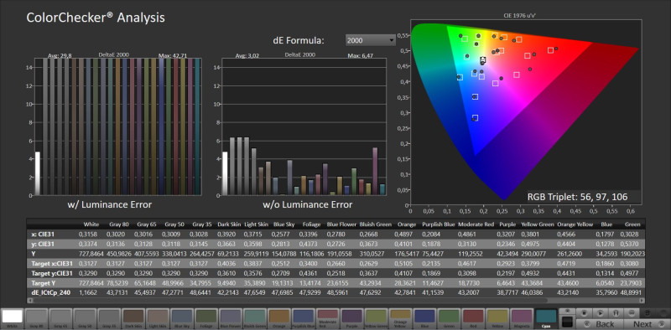Click the 'Max: 6,47' label
671x330 pixels.
[361, 55]
